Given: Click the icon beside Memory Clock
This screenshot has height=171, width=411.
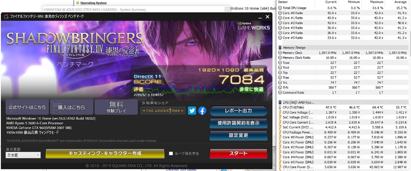Looking at the screenshot, I should 280,53.
